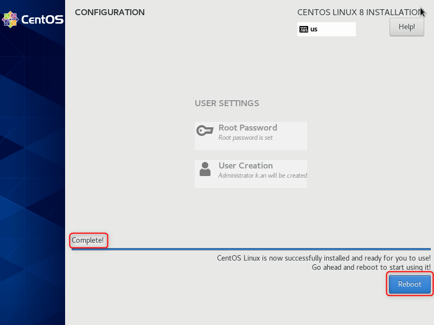Click the CENTOS LINUX 8 INSTALLATION title
The width and height of the screenshot is (434, 325).
(x=360, y=12)
